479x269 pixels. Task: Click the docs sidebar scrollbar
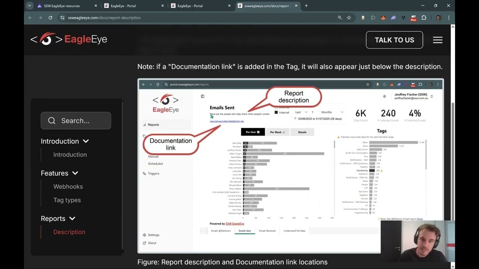click(x=122, y=176)
